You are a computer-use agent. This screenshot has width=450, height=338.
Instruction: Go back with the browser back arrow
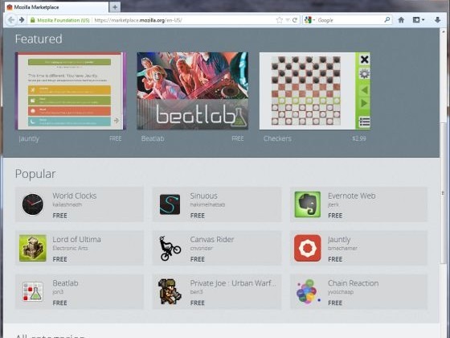pyautogui.click(x=11, y=20)
